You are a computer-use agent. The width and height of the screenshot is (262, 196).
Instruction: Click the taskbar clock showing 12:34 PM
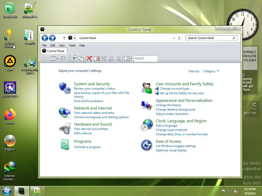[x=250, y=191]
